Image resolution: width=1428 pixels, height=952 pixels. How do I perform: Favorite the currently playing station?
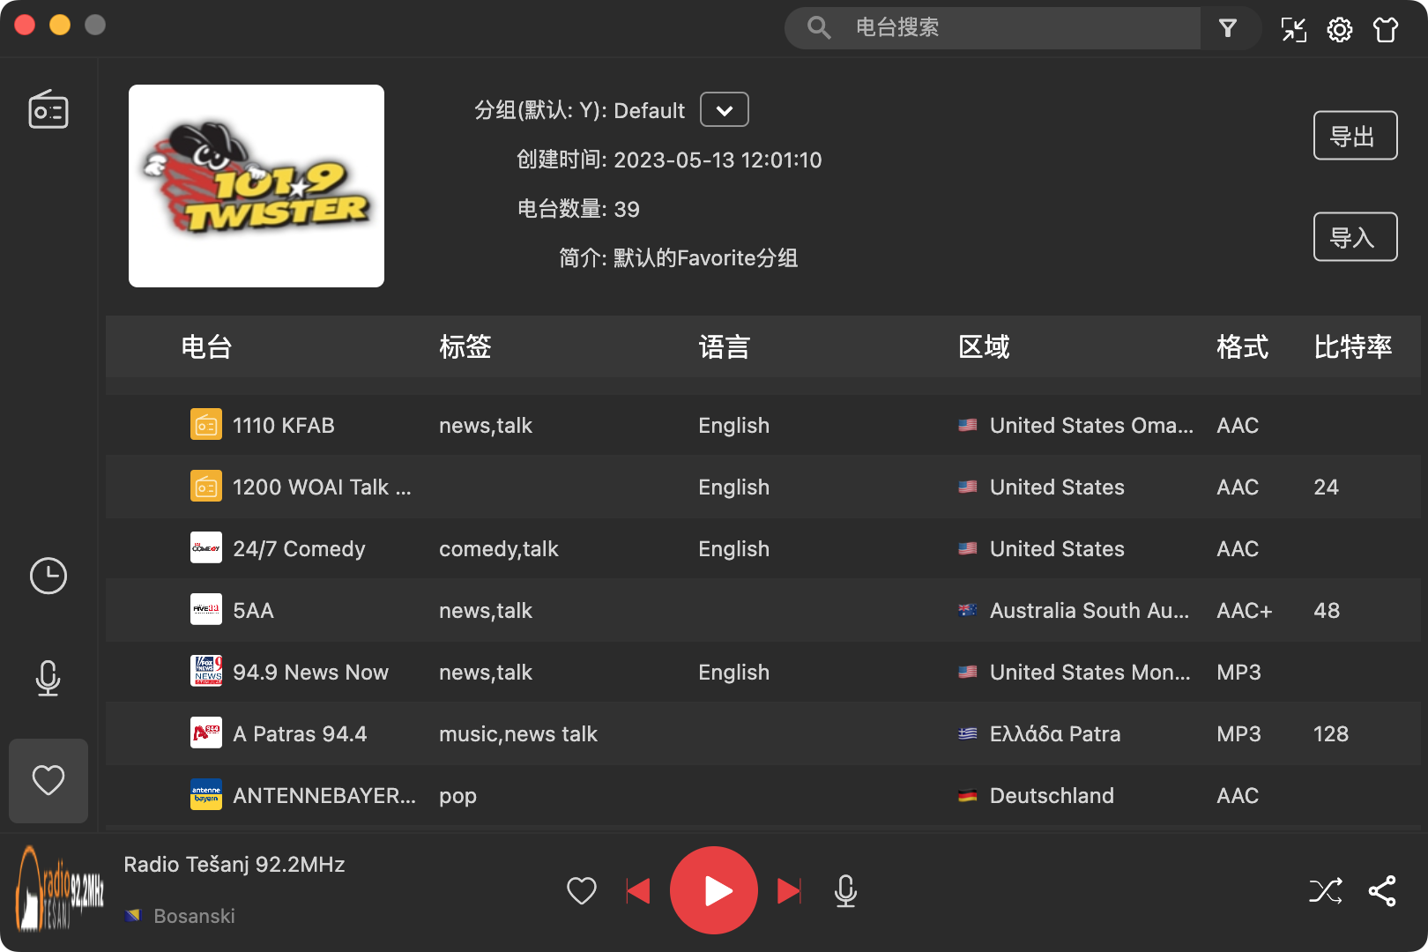pyautogui.click(x=582, y=890)
